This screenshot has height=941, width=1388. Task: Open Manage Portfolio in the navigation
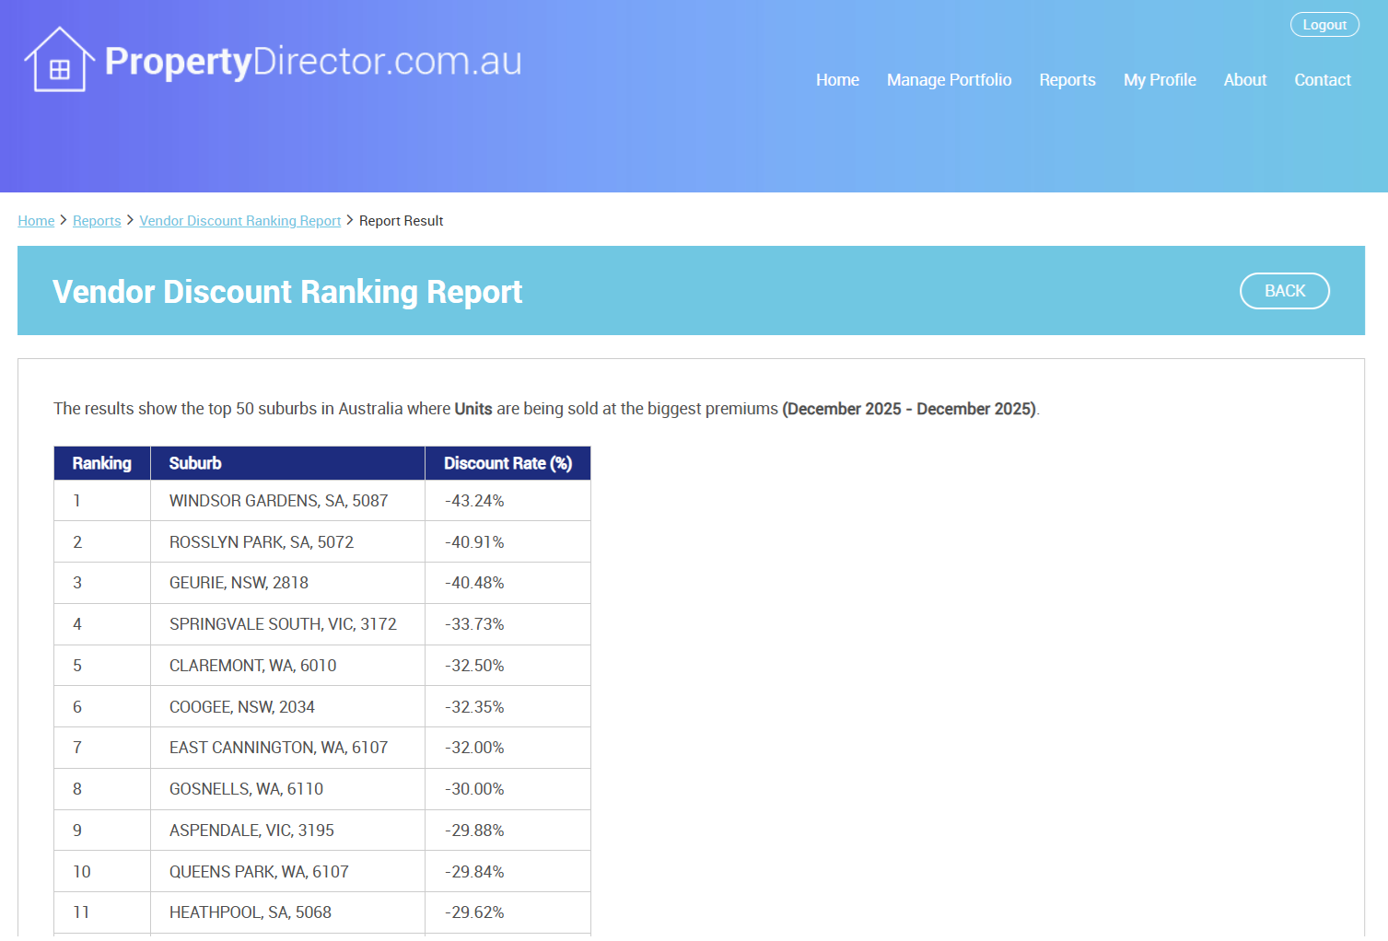[949, 80]
